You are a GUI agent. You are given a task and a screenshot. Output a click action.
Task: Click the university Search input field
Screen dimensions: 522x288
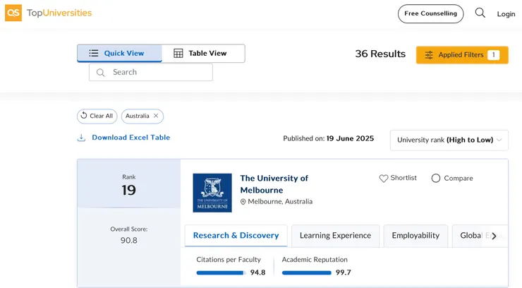(x=157, y=72)
